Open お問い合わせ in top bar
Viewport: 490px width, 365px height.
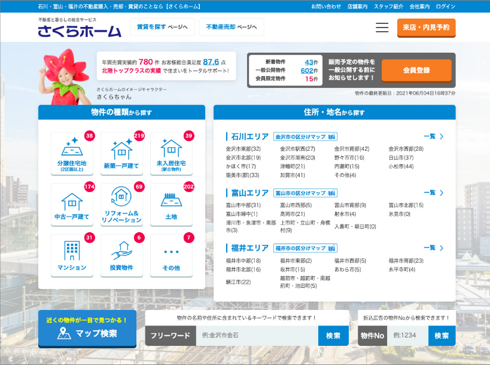tap(326, 6)
